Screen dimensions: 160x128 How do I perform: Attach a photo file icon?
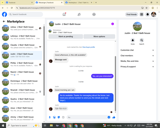[x=54, y=117]
